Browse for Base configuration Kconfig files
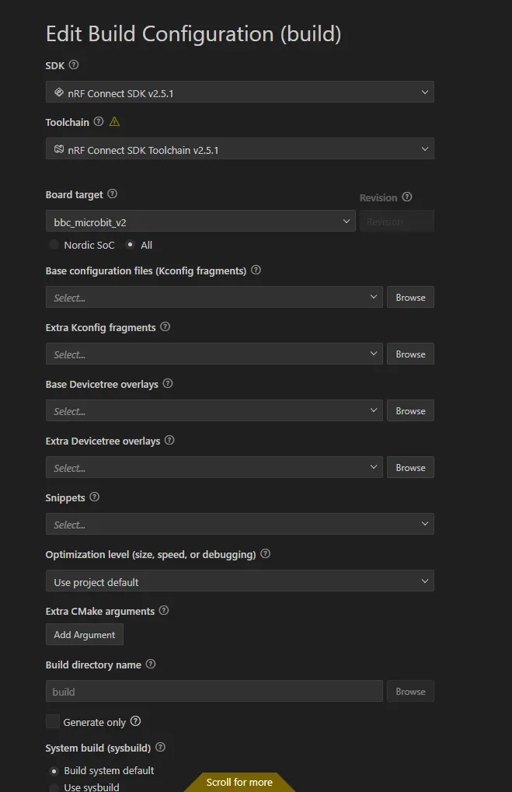The width and height of the screenshot is (512, 792). tap(410, 297)
